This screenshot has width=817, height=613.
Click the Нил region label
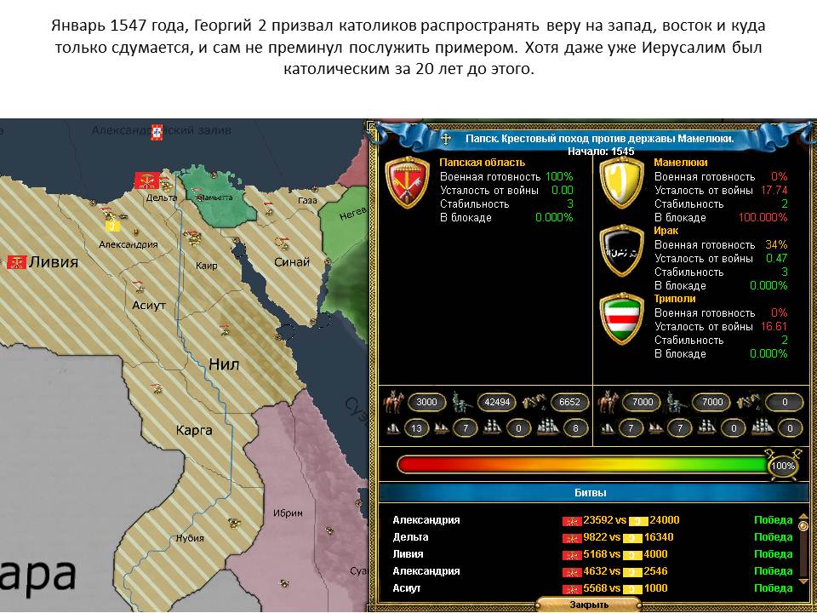[224, 364]
